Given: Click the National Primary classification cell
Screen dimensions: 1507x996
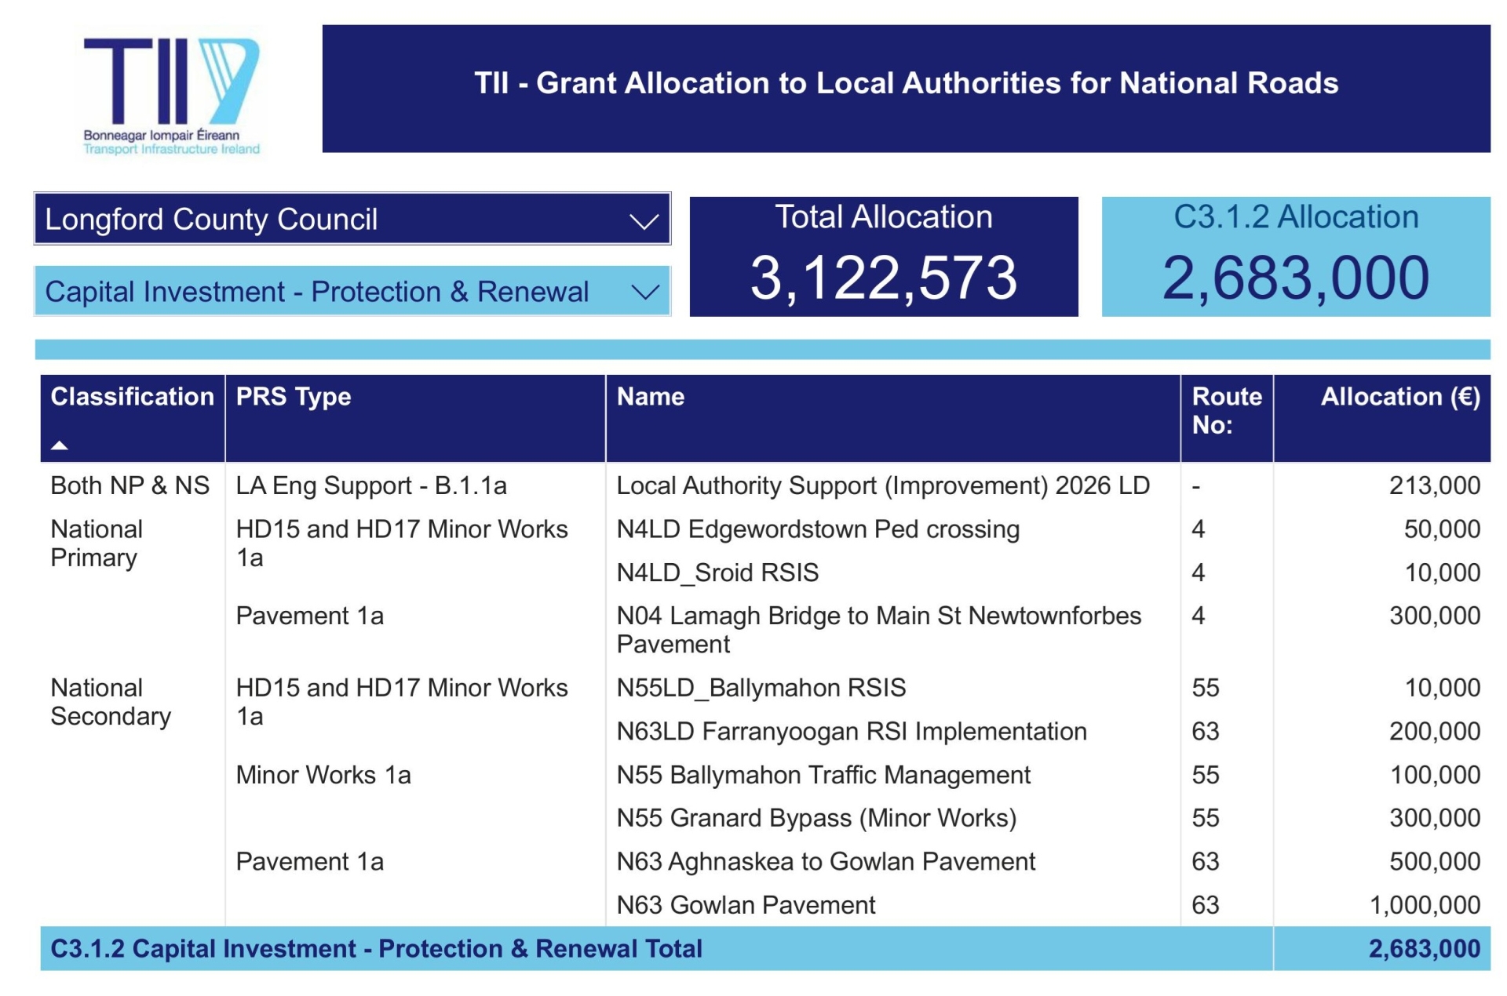Looking at the screenshot, I should (97, 543).
